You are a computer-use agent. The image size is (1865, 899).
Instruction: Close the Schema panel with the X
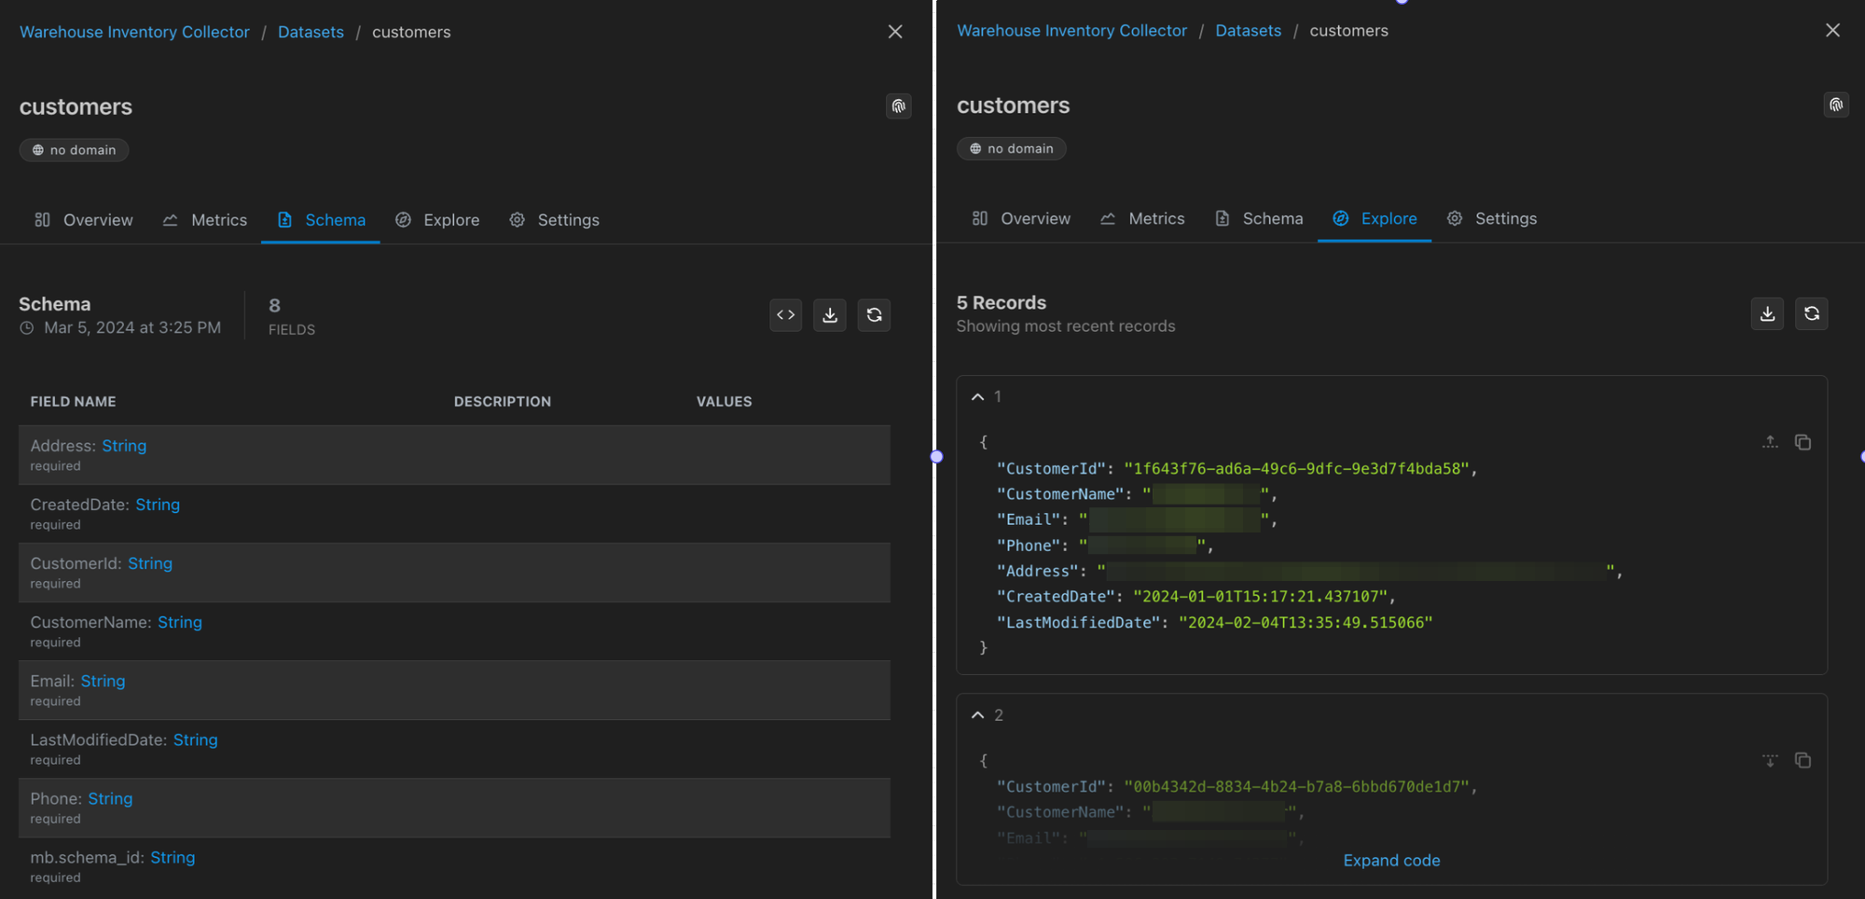click(x=895, y=32)
